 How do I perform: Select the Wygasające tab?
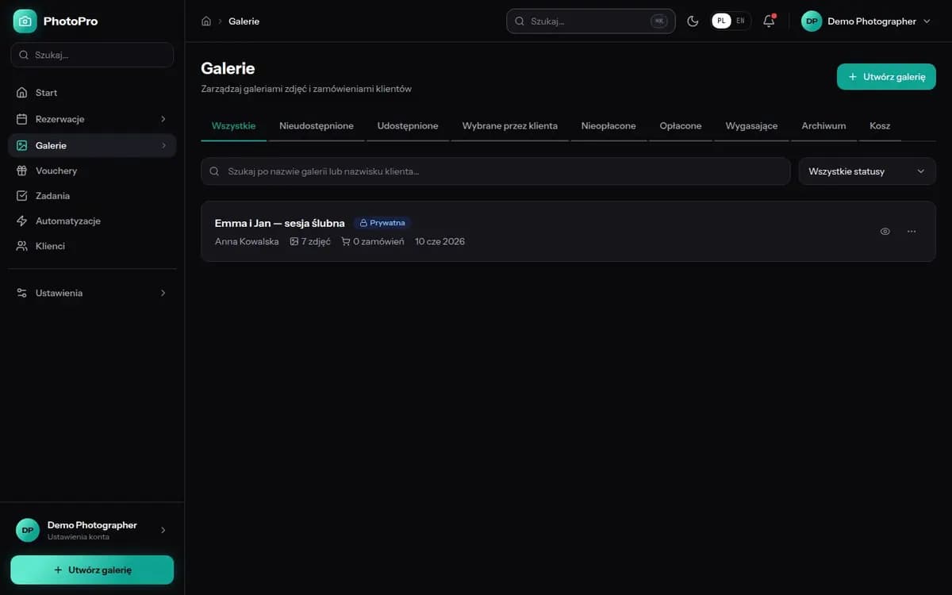click(751, 126)
